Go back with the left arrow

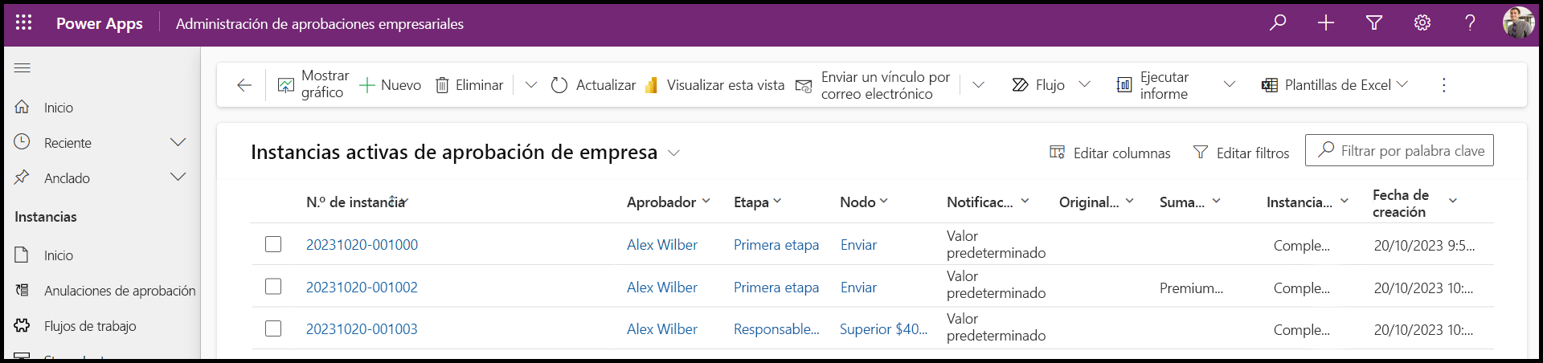244,85
